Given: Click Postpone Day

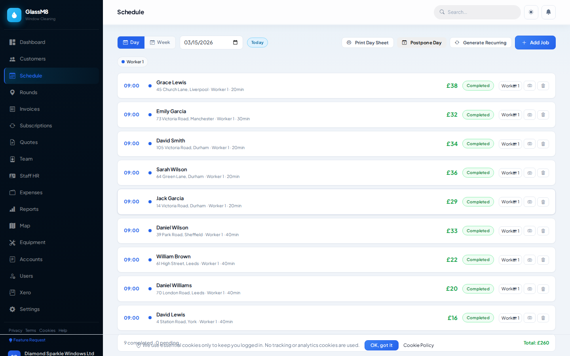Looking at the screenshot, I should click(x=422, y=43).
